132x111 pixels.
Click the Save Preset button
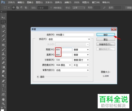106,44
